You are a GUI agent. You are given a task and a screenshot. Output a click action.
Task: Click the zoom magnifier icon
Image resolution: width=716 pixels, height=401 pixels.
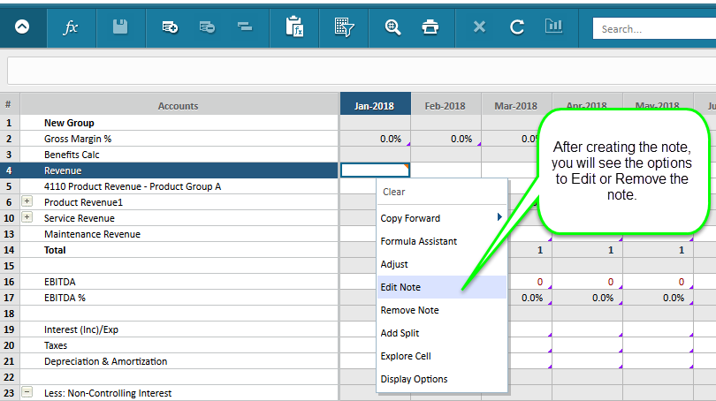[x=392, y=27]
